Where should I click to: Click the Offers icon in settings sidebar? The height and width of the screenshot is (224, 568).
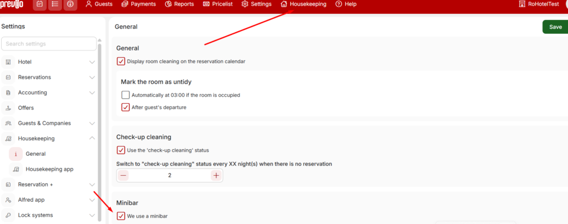8,108
